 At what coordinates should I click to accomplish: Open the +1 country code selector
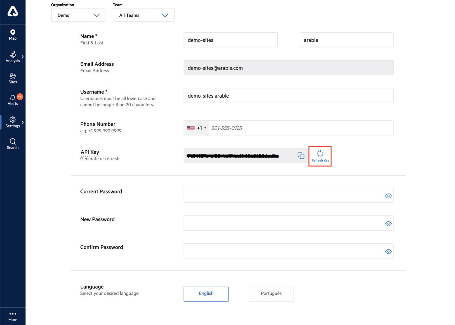click(x=196, y=128)
